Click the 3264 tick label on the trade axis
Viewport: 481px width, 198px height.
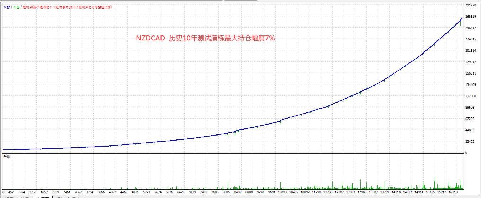coord(90,192)
